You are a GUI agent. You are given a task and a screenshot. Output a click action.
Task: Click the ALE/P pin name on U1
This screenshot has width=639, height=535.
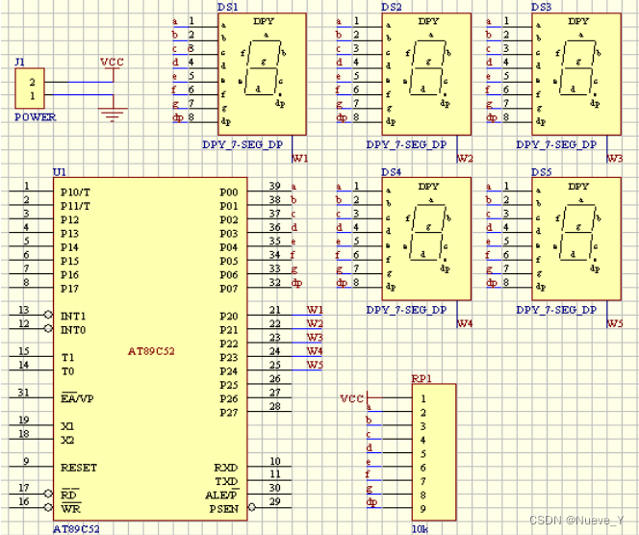[221, 496]
